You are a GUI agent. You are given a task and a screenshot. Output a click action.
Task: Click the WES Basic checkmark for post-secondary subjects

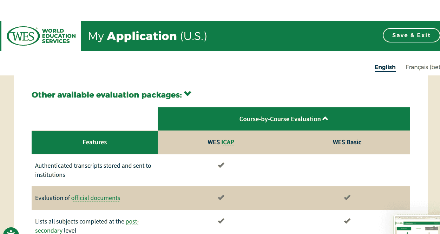pos(347,221)
